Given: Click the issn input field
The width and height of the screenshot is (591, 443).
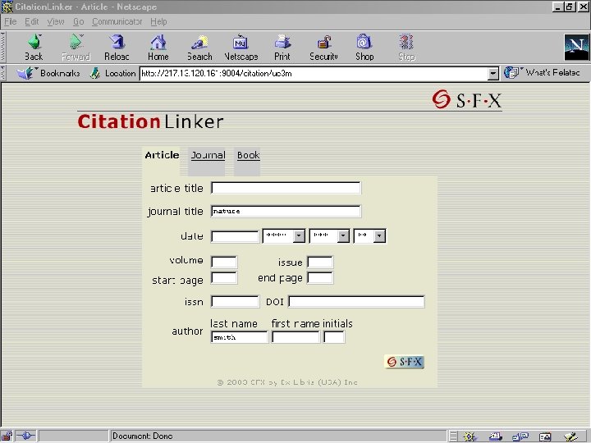Looking at the screenshot, I should coord(236,302).
